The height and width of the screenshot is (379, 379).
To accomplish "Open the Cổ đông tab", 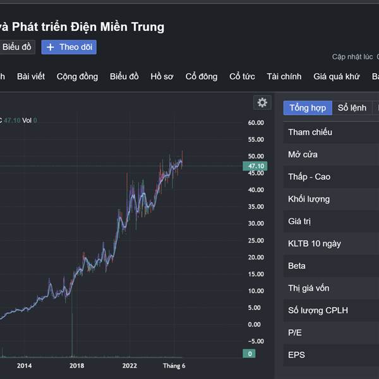I will coord(202,76).
